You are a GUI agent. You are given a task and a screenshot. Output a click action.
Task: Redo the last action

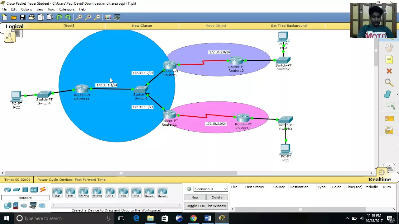click(68, 17)
